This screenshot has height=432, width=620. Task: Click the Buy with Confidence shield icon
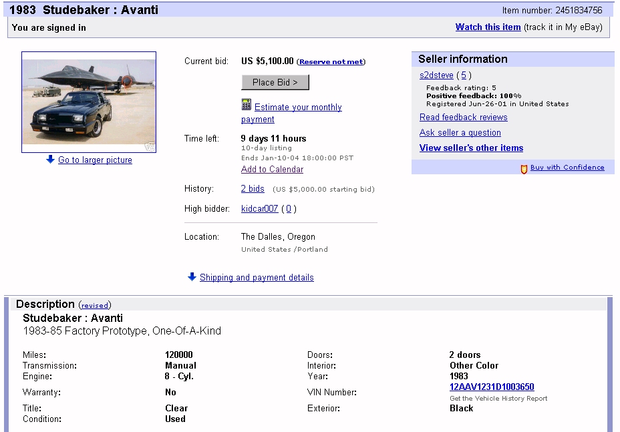click(x=524, y=169)
